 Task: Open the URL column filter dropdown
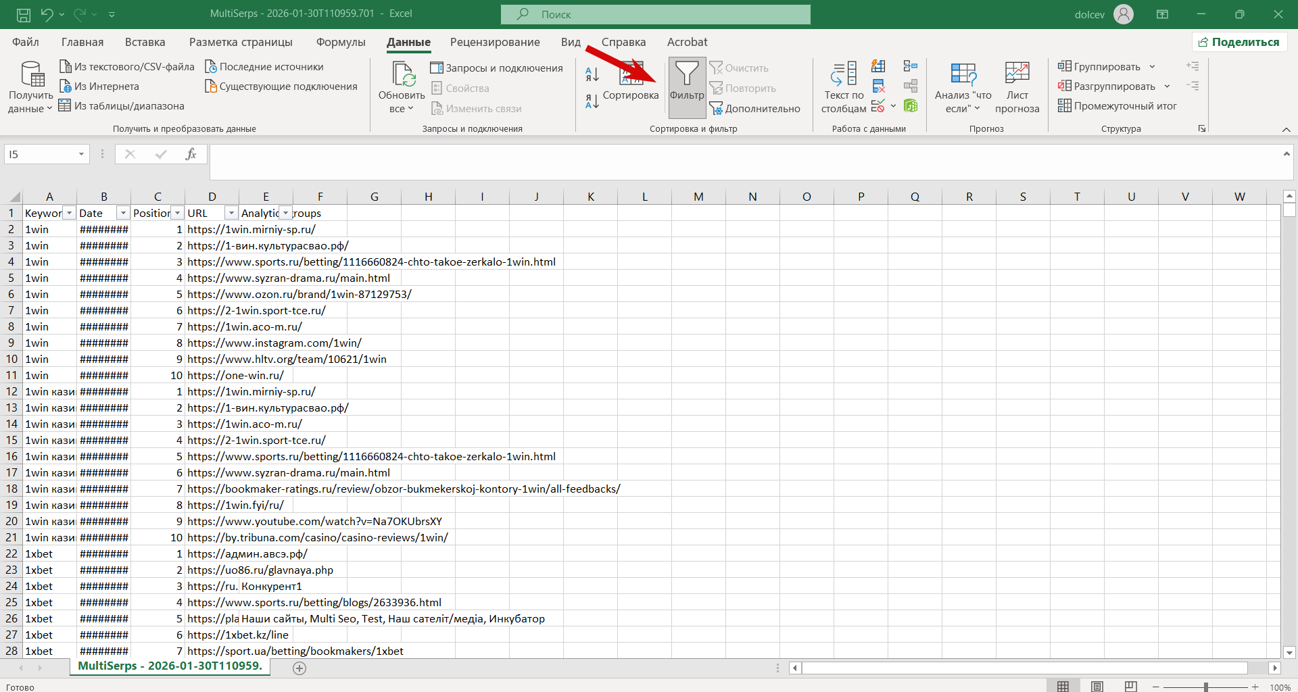click(231, 213)
